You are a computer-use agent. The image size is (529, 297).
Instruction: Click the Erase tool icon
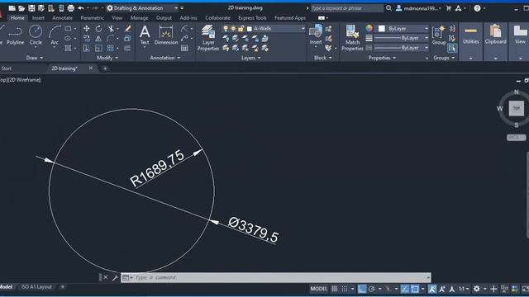(127, 29)
